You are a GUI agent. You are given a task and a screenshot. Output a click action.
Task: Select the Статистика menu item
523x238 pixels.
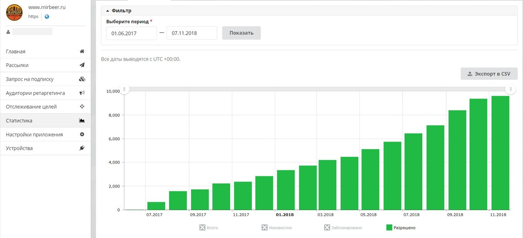click(45, 120)
